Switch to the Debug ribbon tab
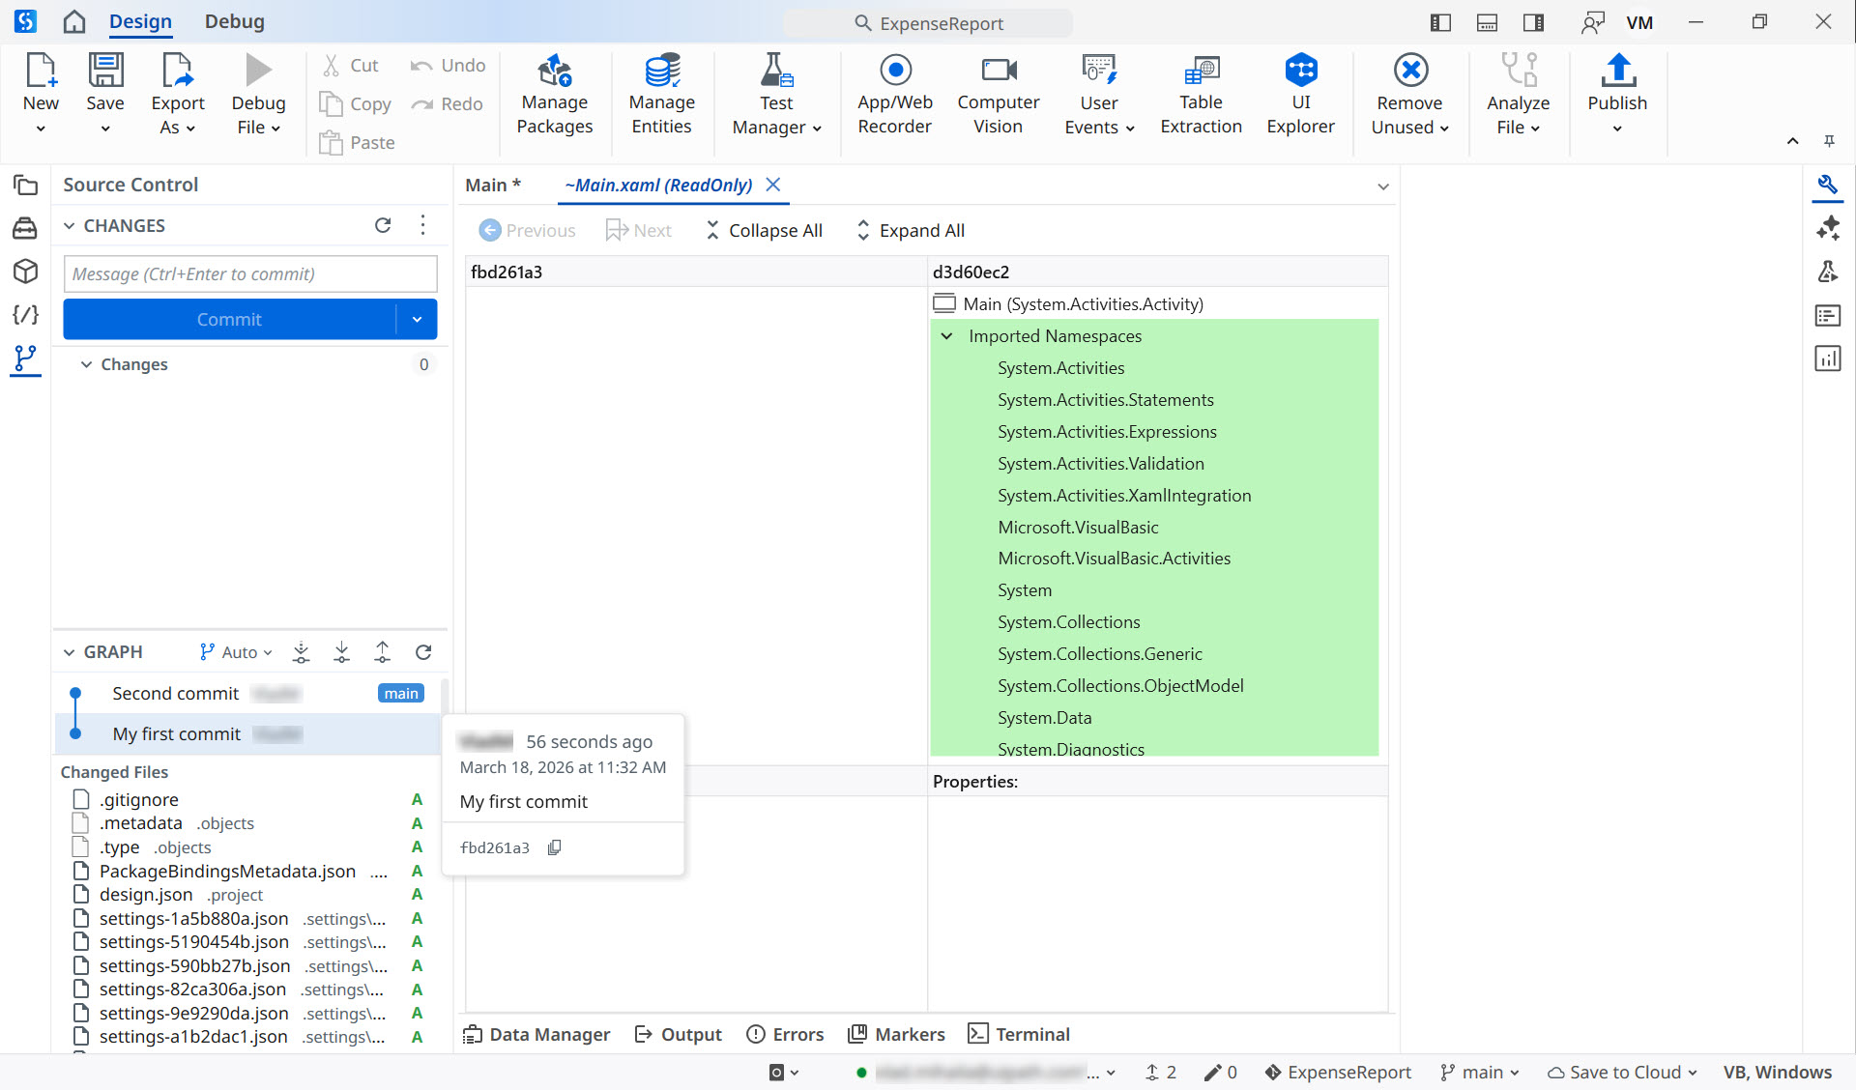The width and height of the screenshot is (1856, 1090). click(x=234, y=21)
